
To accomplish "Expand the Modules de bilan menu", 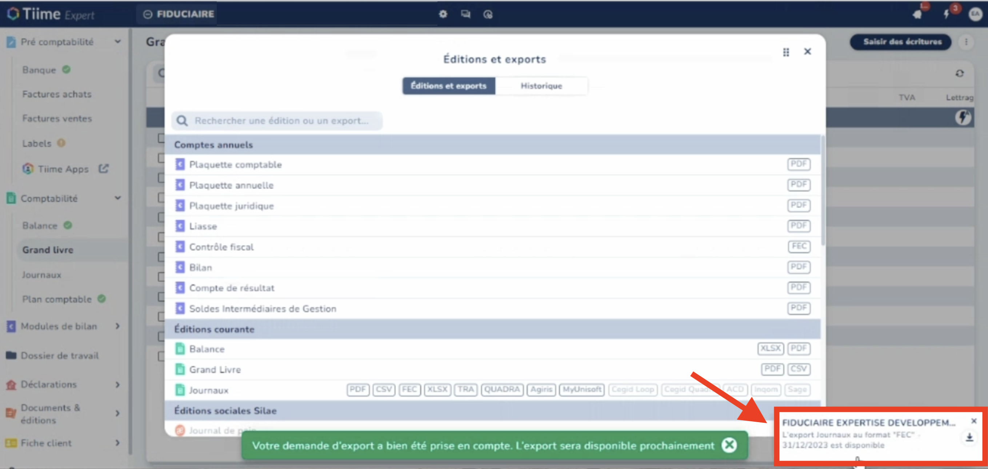I will pyautogui.click(x=118, y=326).
